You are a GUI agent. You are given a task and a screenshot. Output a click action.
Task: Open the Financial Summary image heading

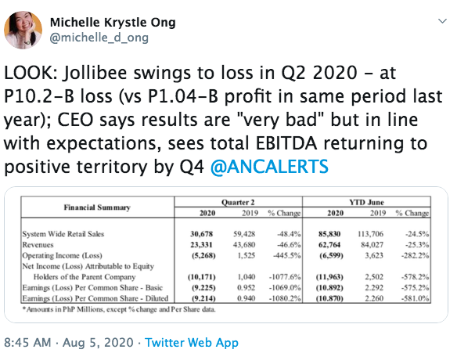(x=97, y=207)
